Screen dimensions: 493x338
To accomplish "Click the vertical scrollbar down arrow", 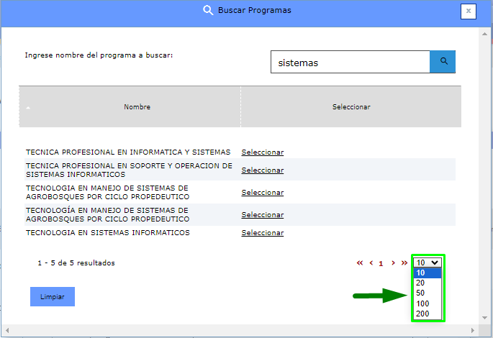I will 484,317.
